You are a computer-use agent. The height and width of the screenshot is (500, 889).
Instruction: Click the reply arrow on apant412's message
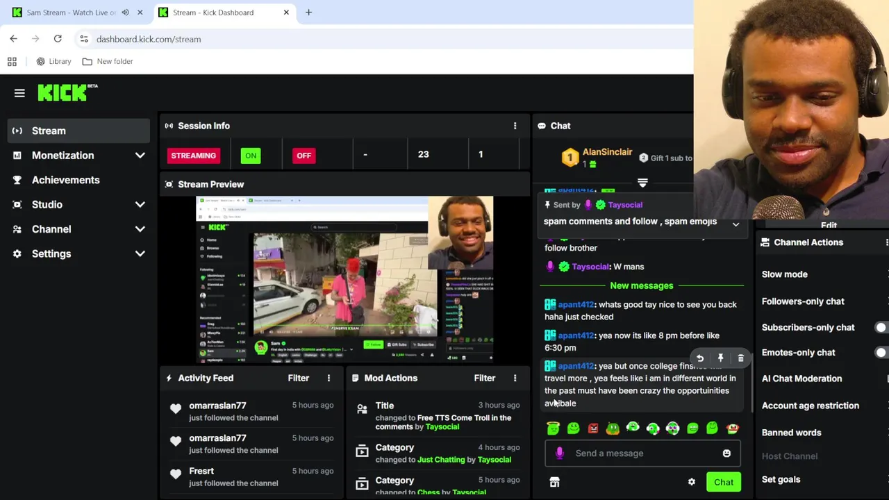(700, 358)
